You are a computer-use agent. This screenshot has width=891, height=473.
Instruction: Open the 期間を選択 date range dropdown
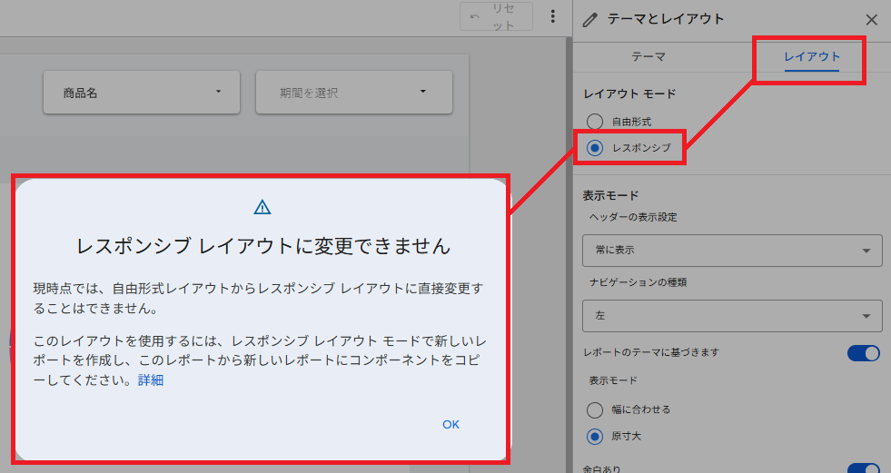click(354, 93)
